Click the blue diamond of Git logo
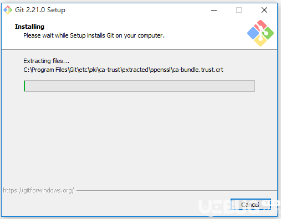 (x=253, y=33)
